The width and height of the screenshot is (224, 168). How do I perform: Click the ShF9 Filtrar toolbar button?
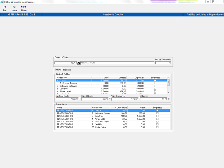24,9
